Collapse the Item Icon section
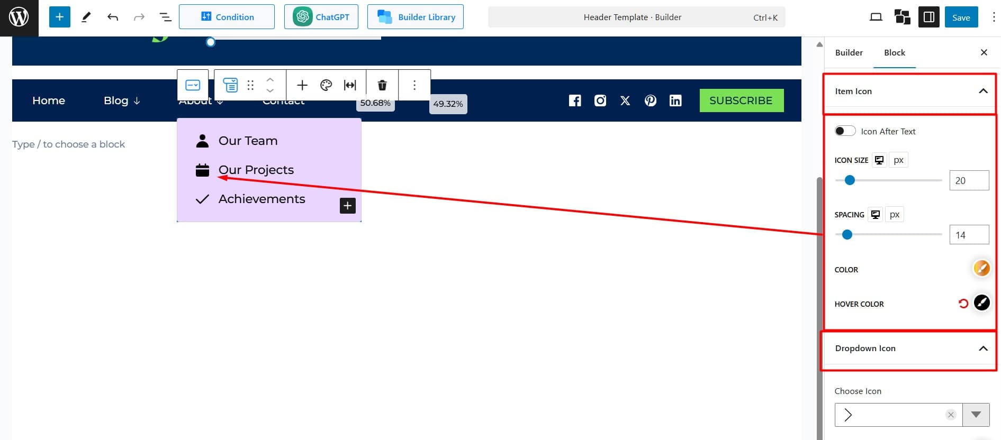This screenshot has width=1001, height=440. [983, 91]
